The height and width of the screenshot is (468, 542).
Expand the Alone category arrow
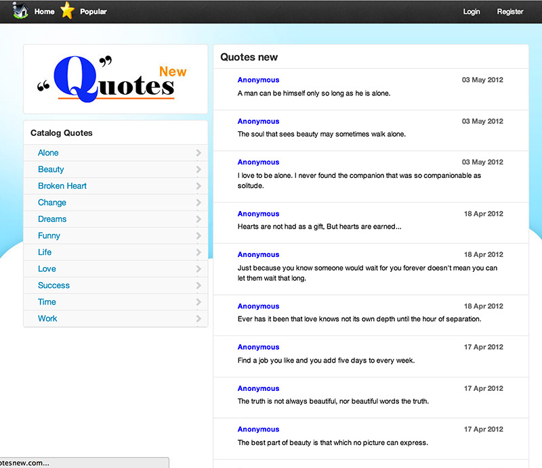[x=199, y=153]
